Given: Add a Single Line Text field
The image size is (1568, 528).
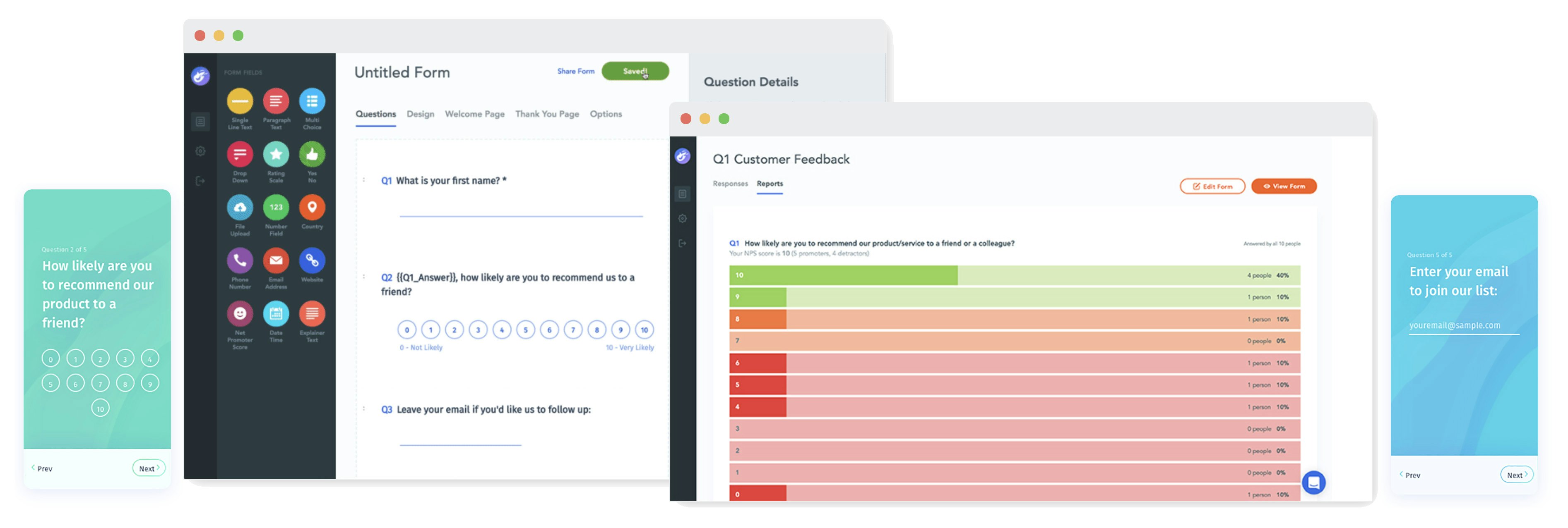Looking at the screenshot, I should pyautogui.click(x=240, y=102).
